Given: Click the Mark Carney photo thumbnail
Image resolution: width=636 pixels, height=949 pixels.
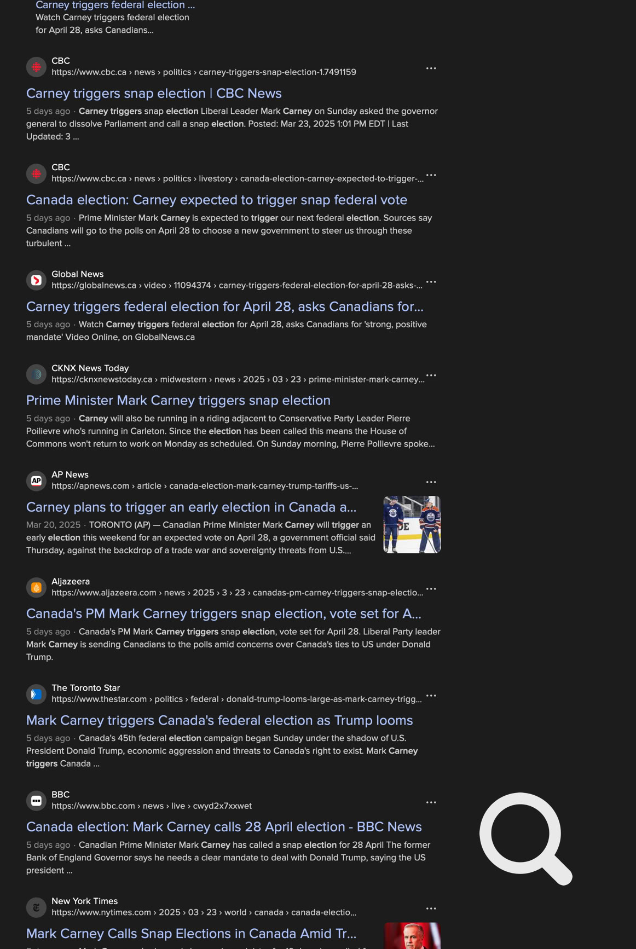Looking at the screenshot, I should tap(413, 935).
